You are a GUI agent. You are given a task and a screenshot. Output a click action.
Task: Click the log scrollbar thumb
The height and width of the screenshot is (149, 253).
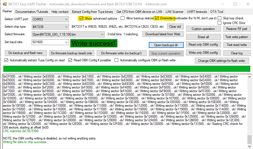point(250,139)
